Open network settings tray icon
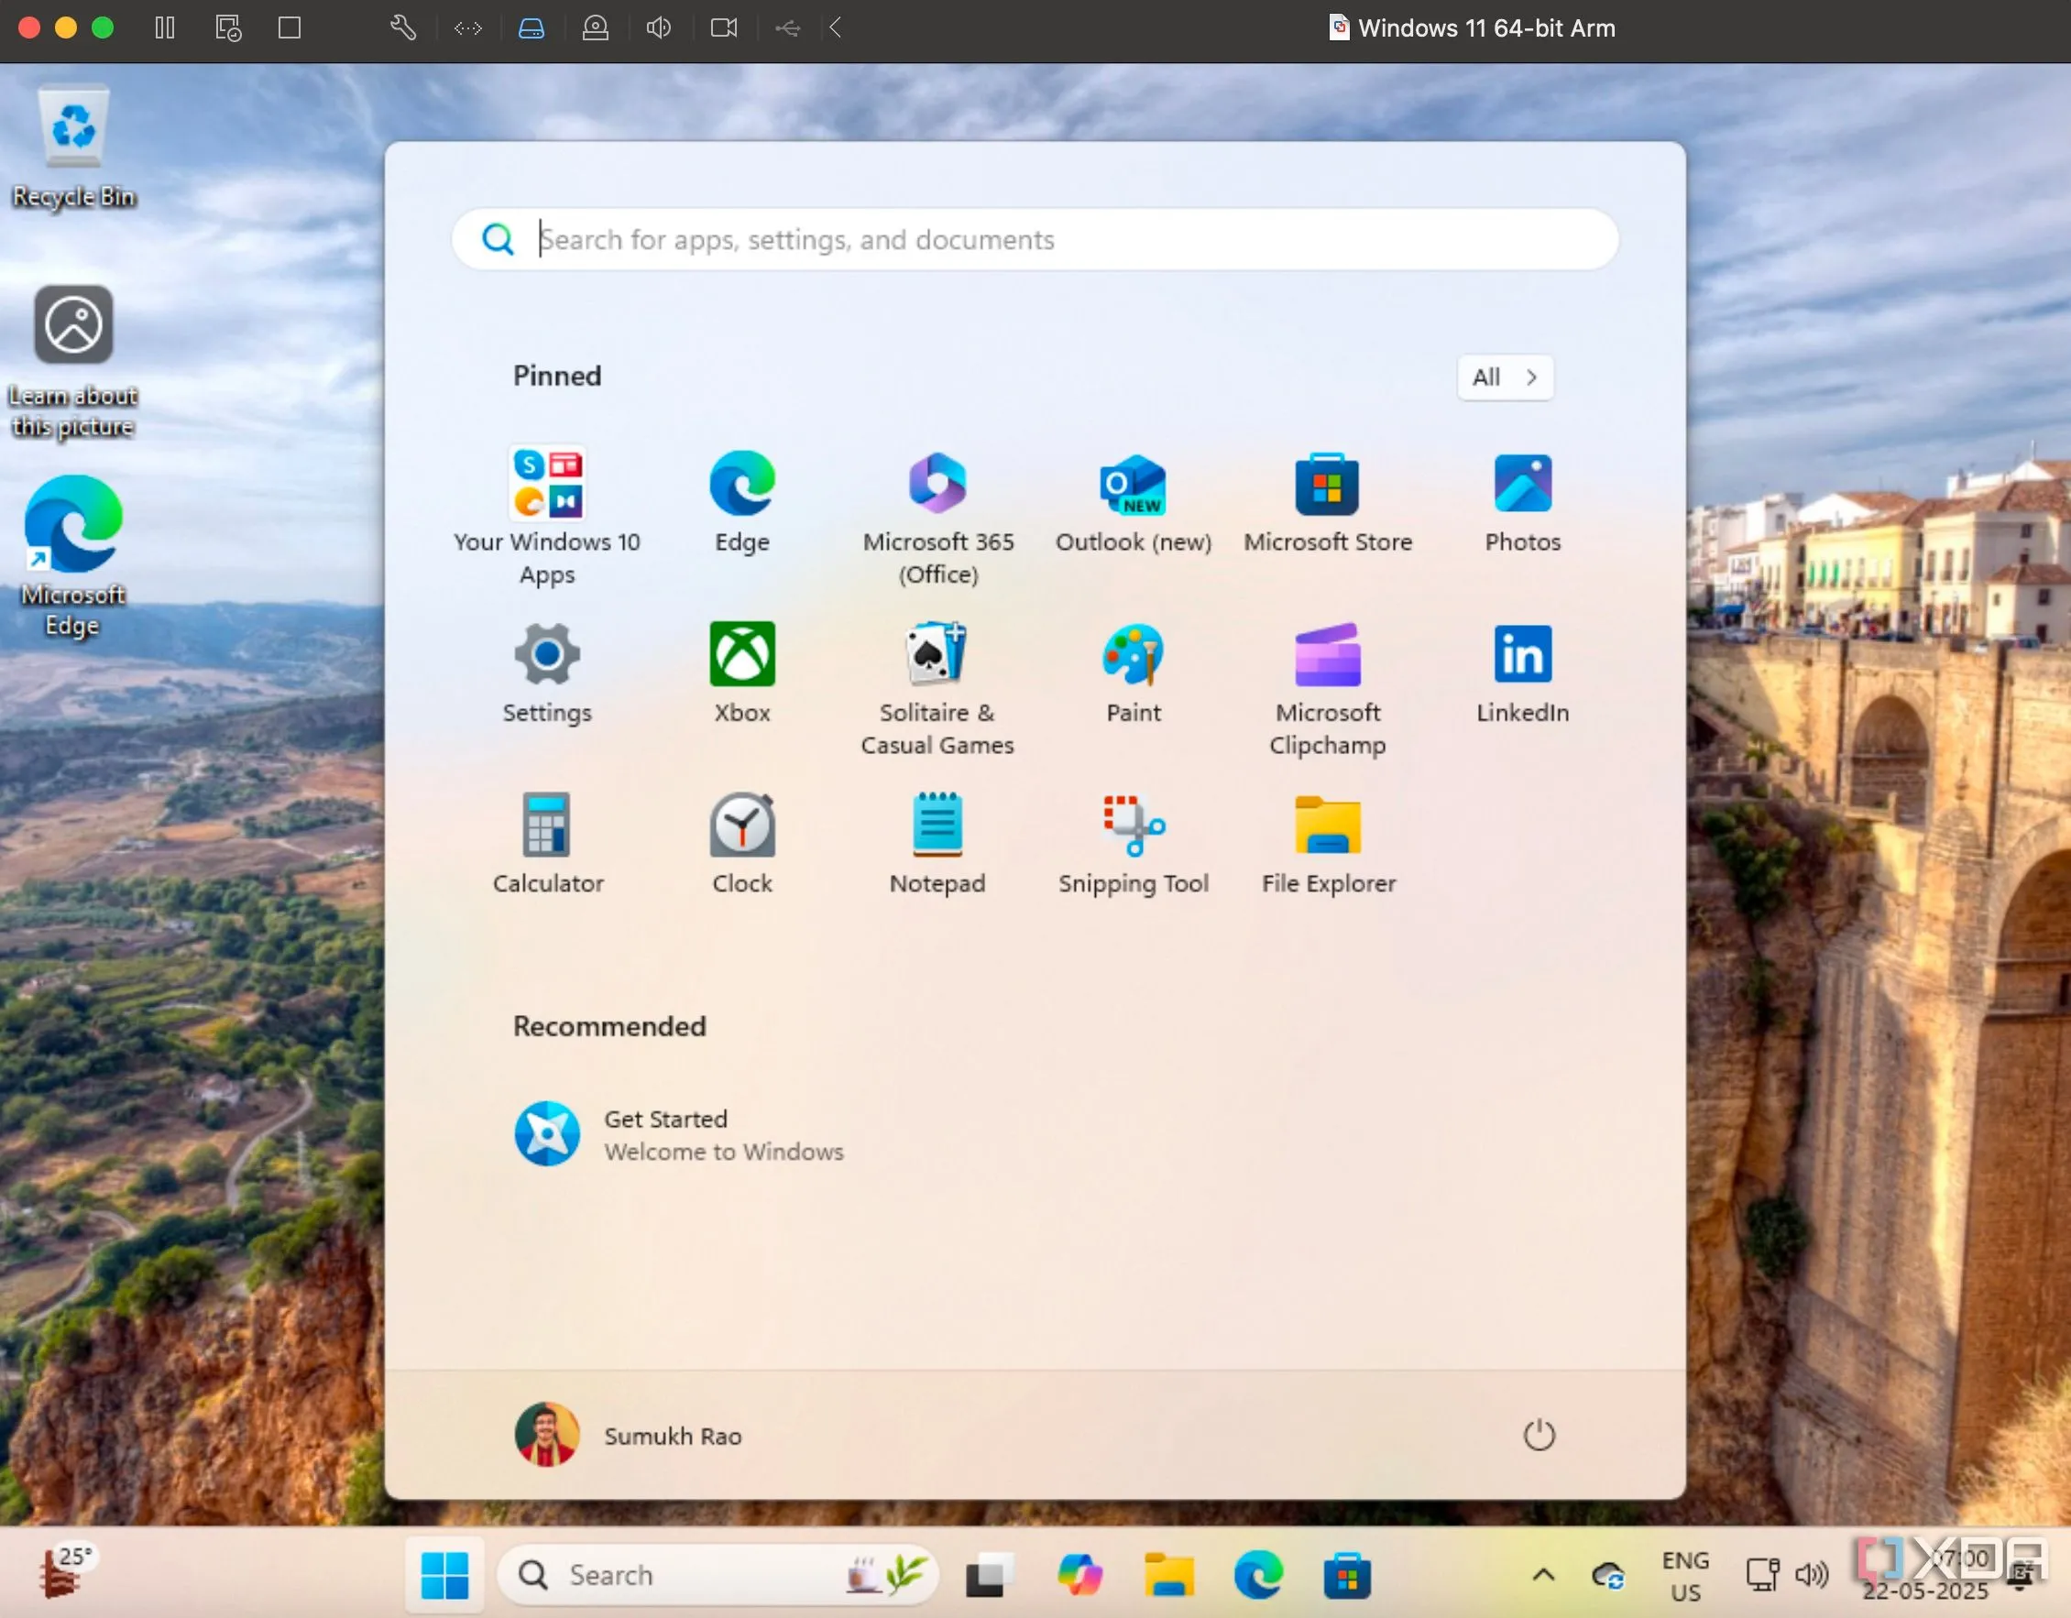The height and width of the screenshot is (1618, 2071). point(1762,1575)
